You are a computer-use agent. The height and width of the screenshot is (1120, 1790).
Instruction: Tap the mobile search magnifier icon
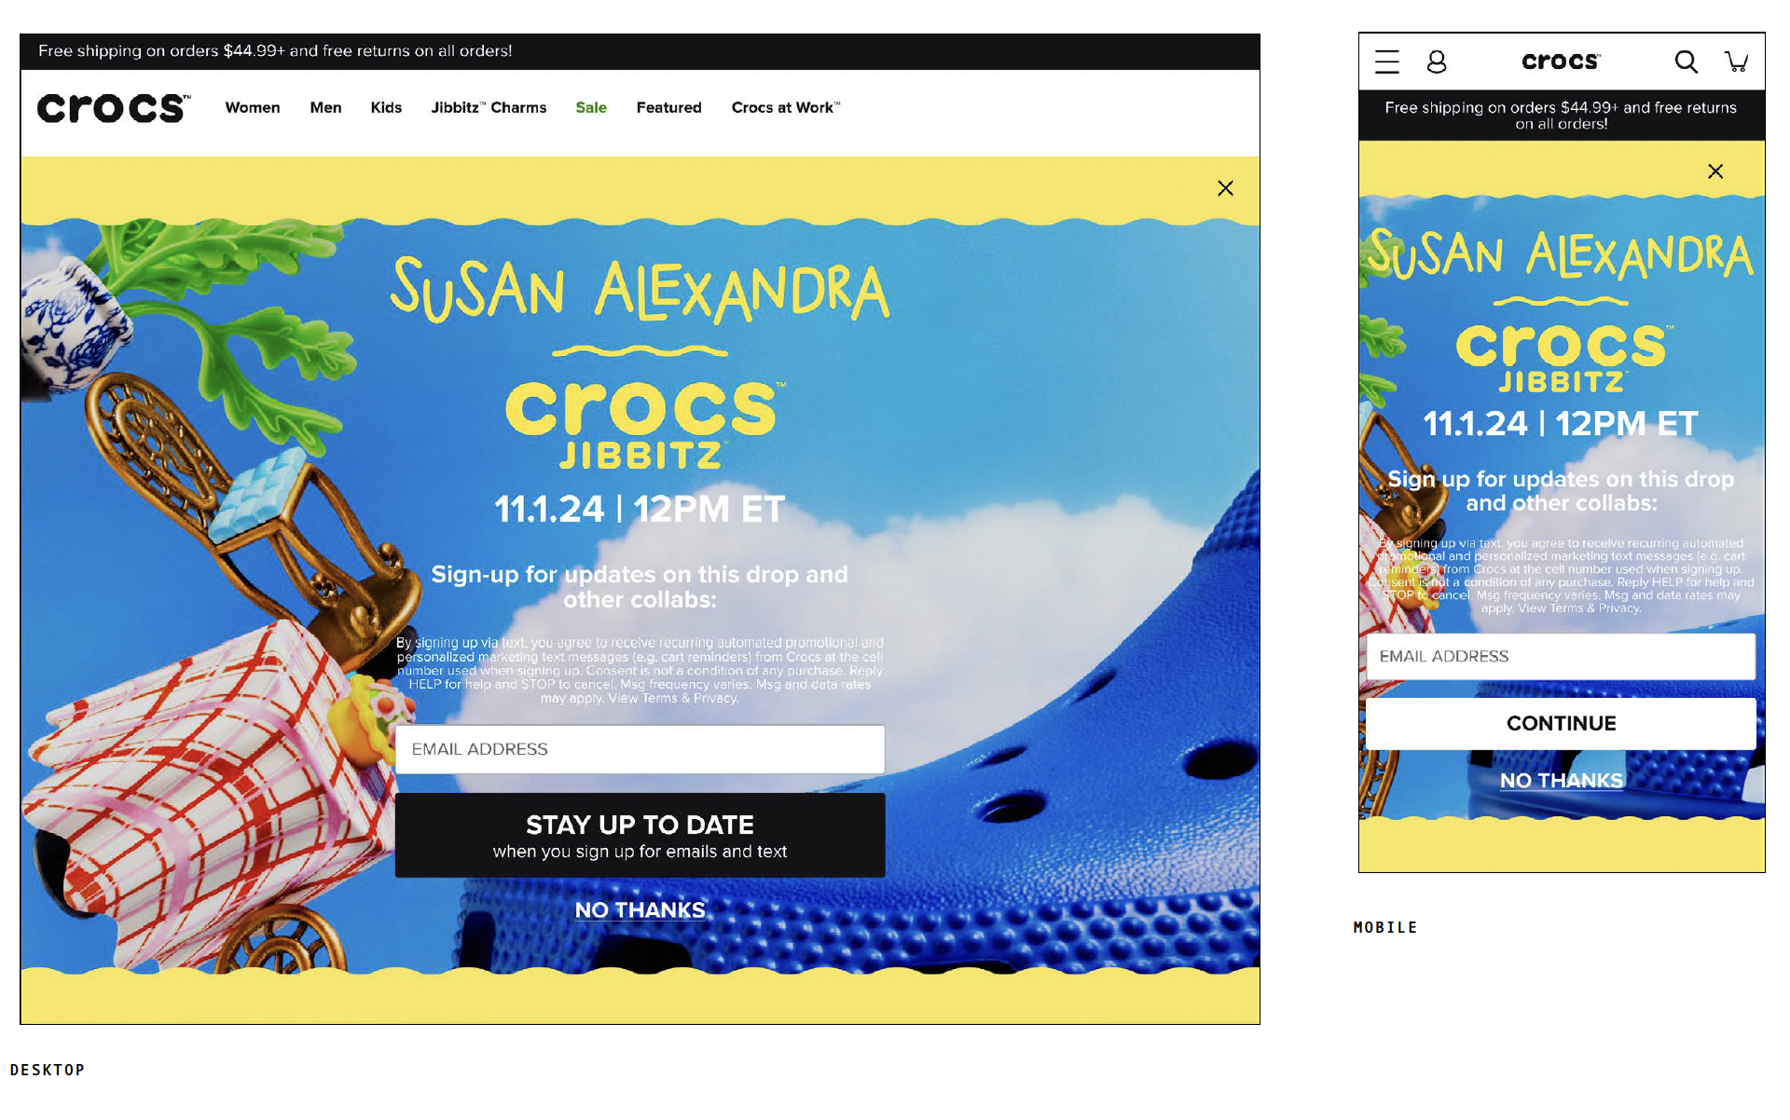(1686, 61)
